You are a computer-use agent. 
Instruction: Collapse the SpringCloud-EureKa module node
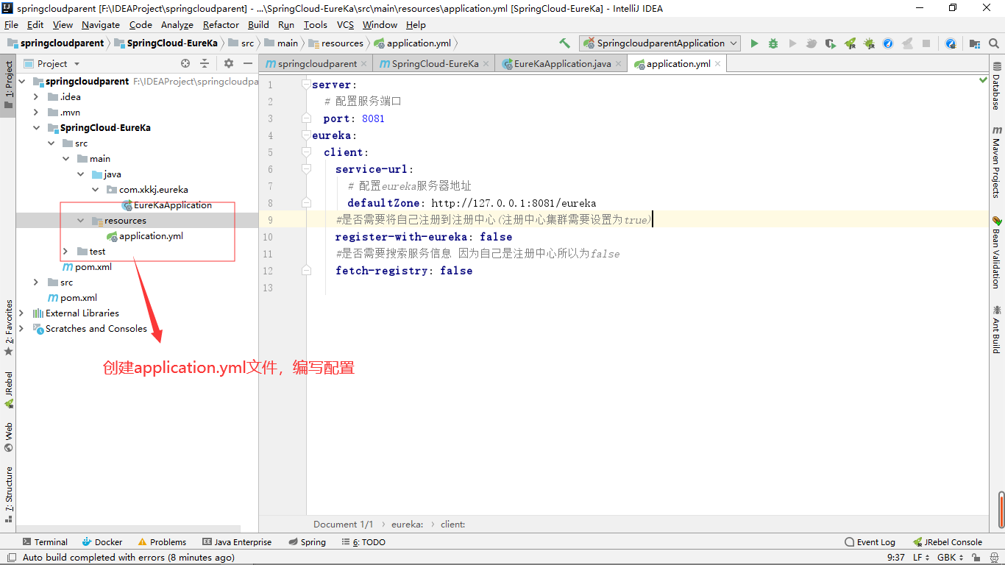36,128
